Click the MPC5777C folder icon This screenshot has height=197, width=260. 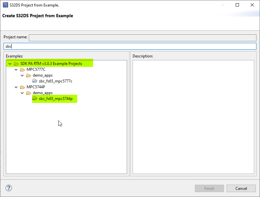coord(22,69)
